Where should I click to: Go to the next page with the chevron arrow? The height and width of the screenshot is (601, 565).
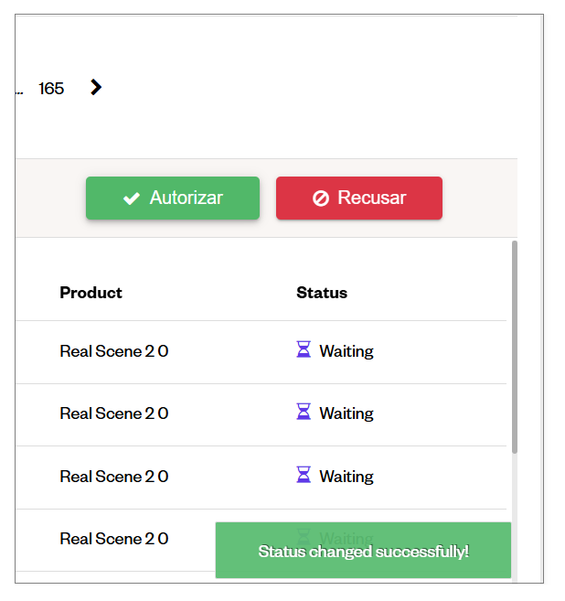click(96, 87)
